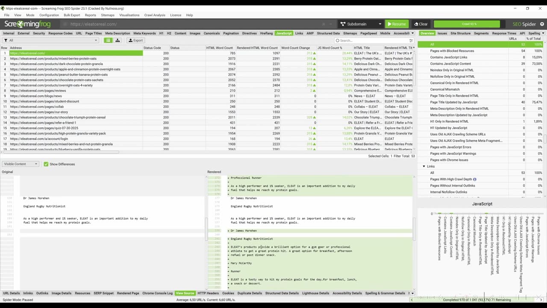Click the Search input field
The width and height of the screenshot is (547, 308).
[x=371, y=41]
